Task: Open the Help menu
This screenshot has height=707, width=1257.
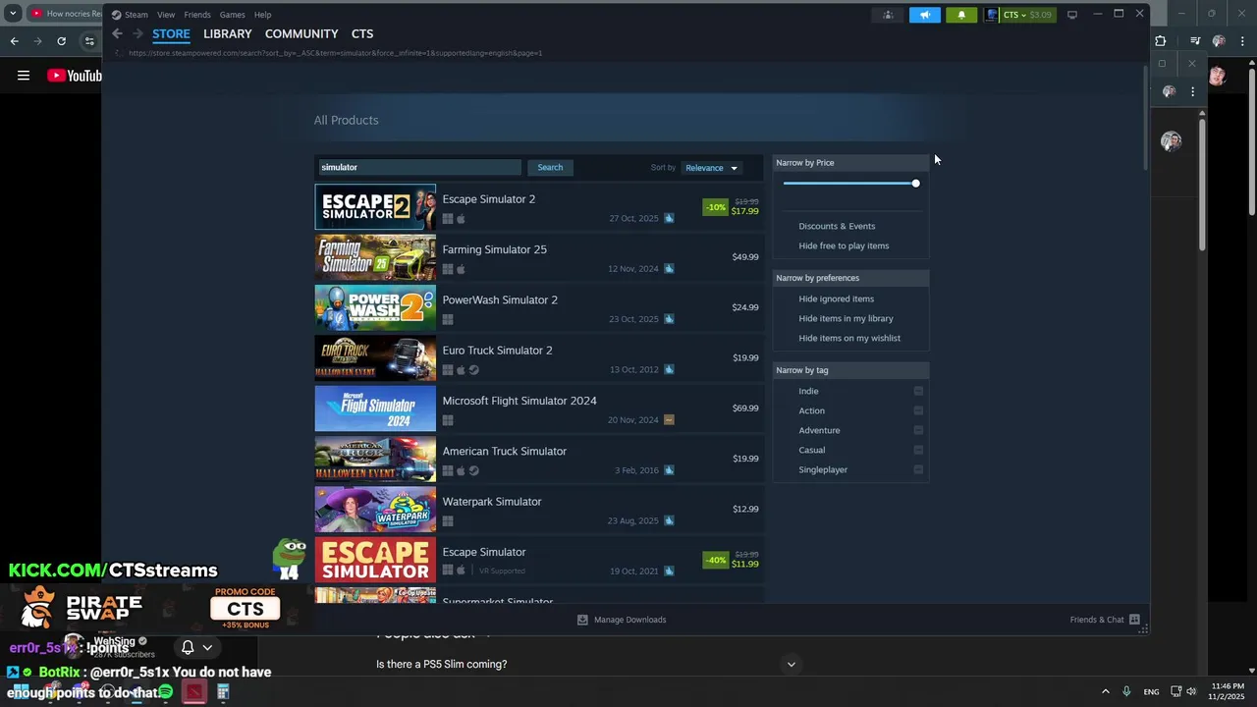Action: 262,15
